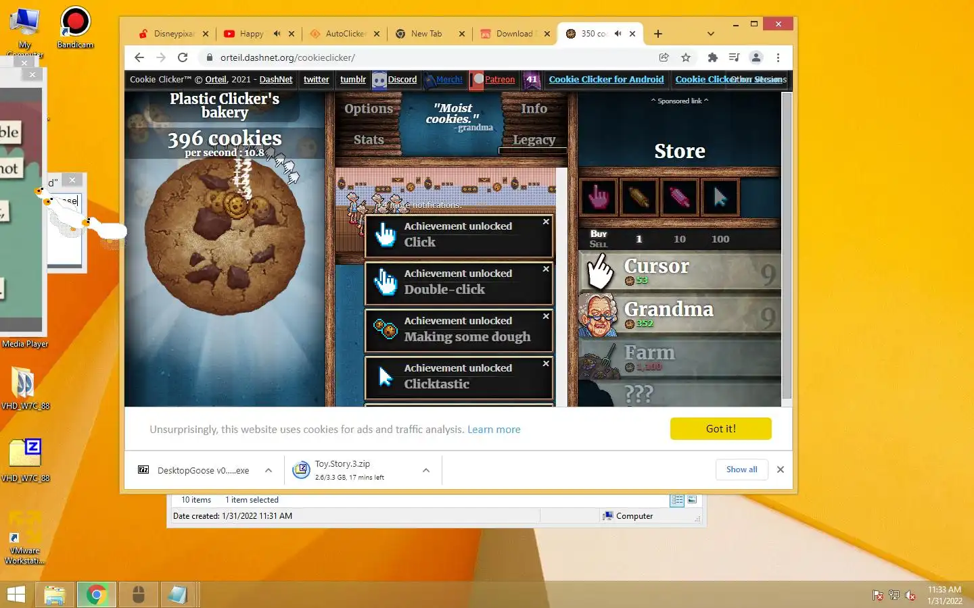
Task: Open media controls icon
Action: [x=734, y=57]
